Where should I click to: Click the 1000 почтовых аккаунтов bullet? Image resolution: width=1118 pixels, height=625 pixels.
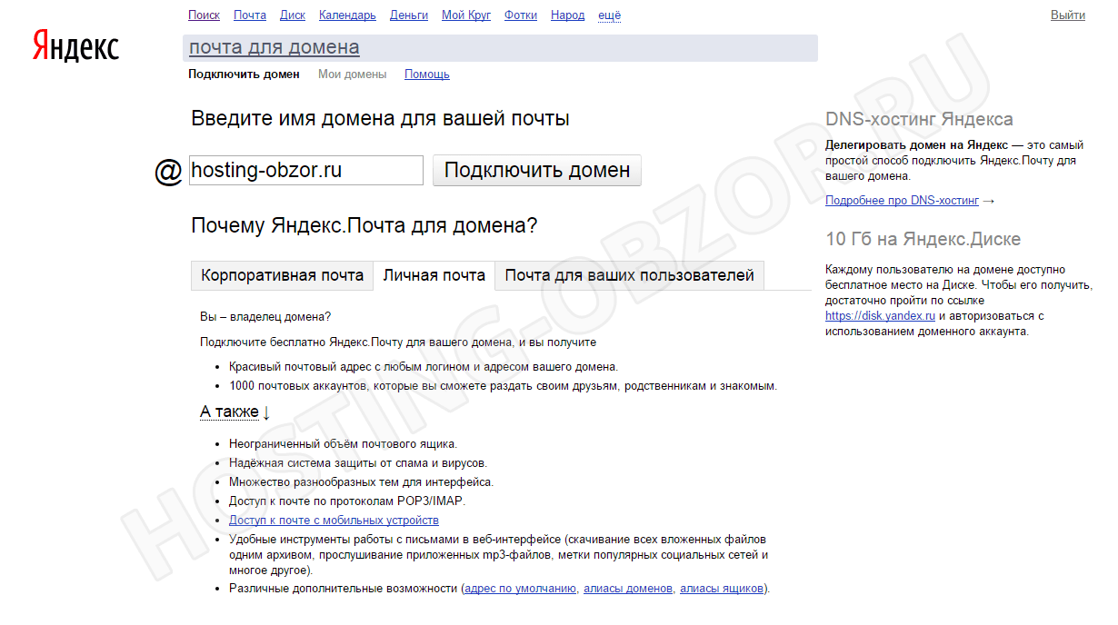504,386
